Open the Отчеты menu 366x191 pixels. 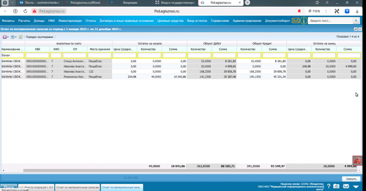[x=91, y=21]
